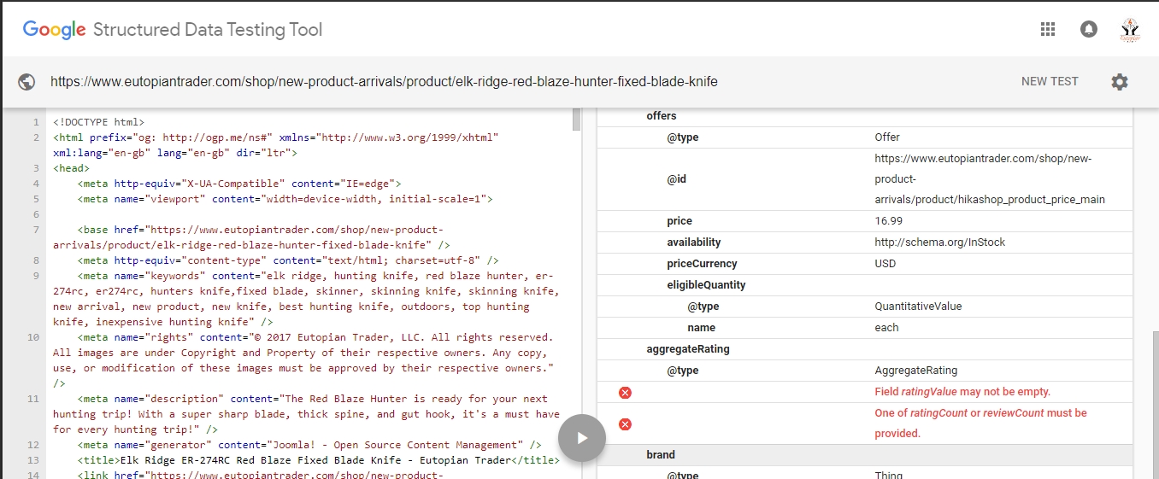Click the Structured Data Testing Tool title

click(208, 30)
